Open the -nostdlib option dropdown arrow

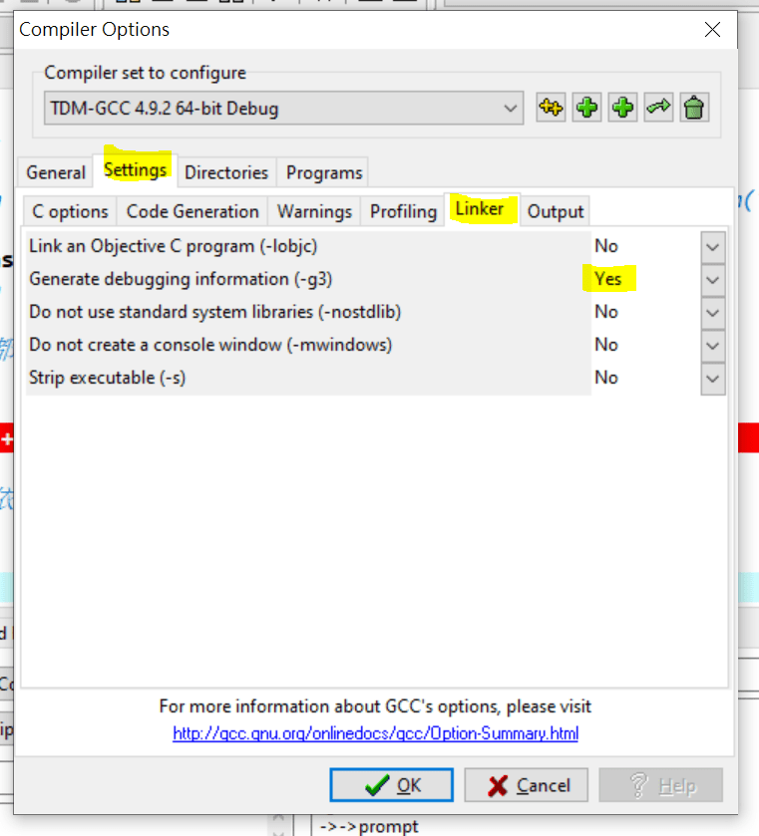pyautogui.click(x=712, y=313)
